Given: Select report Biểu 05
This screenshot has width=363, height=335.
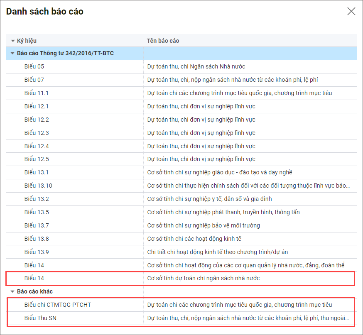Looking at the screenshot, I should [x=34, y=66].
